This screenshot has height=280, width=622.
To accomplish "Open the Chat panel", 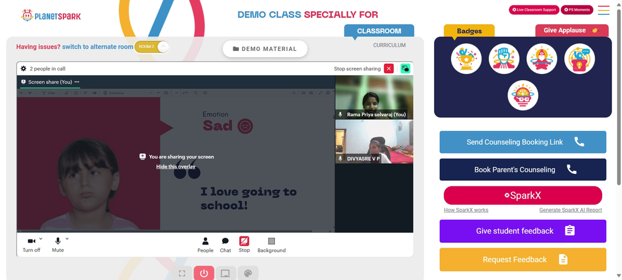I will coord(225,245).
